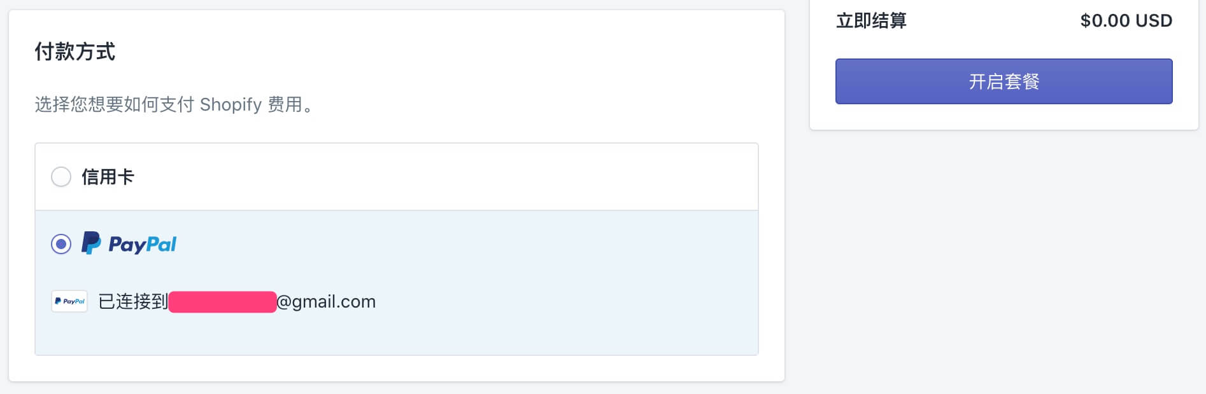Click the 开启套餐 button
Screen dimensions: 1206x394
[1004, 81]
